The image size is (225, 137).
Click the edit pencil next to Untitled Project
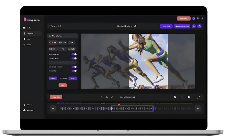135,26
